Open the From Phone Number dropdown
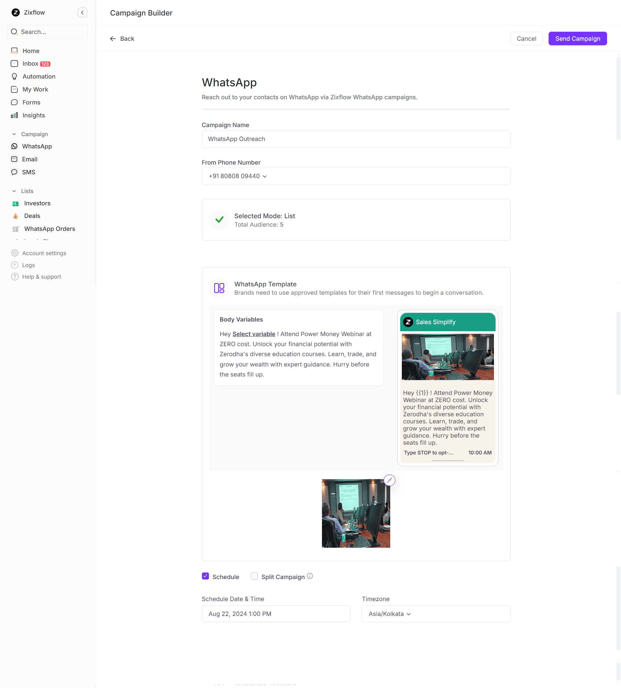This screenshot has width=621, height=689. pos(238,176)
